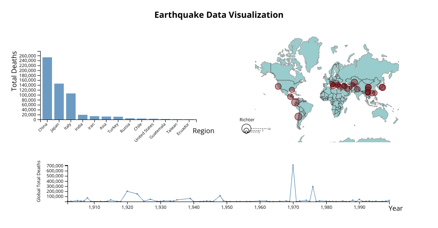Select the Japan bar in deaths chart
438x228 pixels.
coord(59,102)
